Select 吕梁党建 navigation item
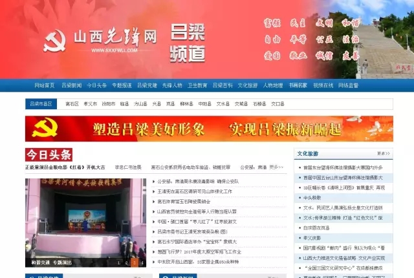The image size is (414, 278). pyautogui.click(x=147, y=85)
